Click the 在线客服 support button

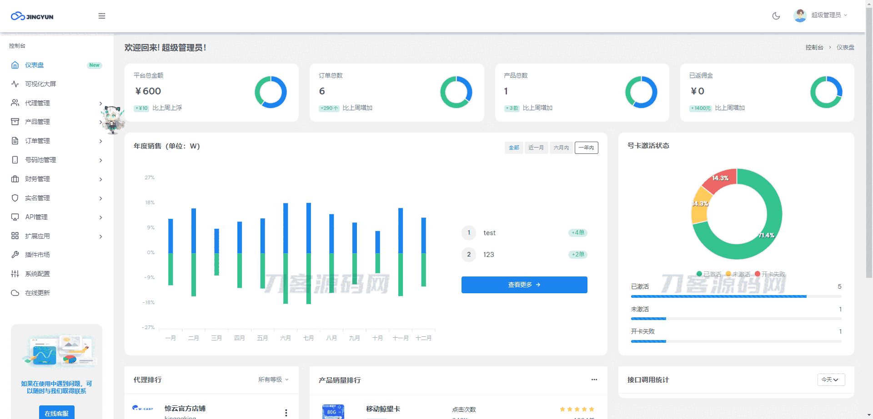56,413
